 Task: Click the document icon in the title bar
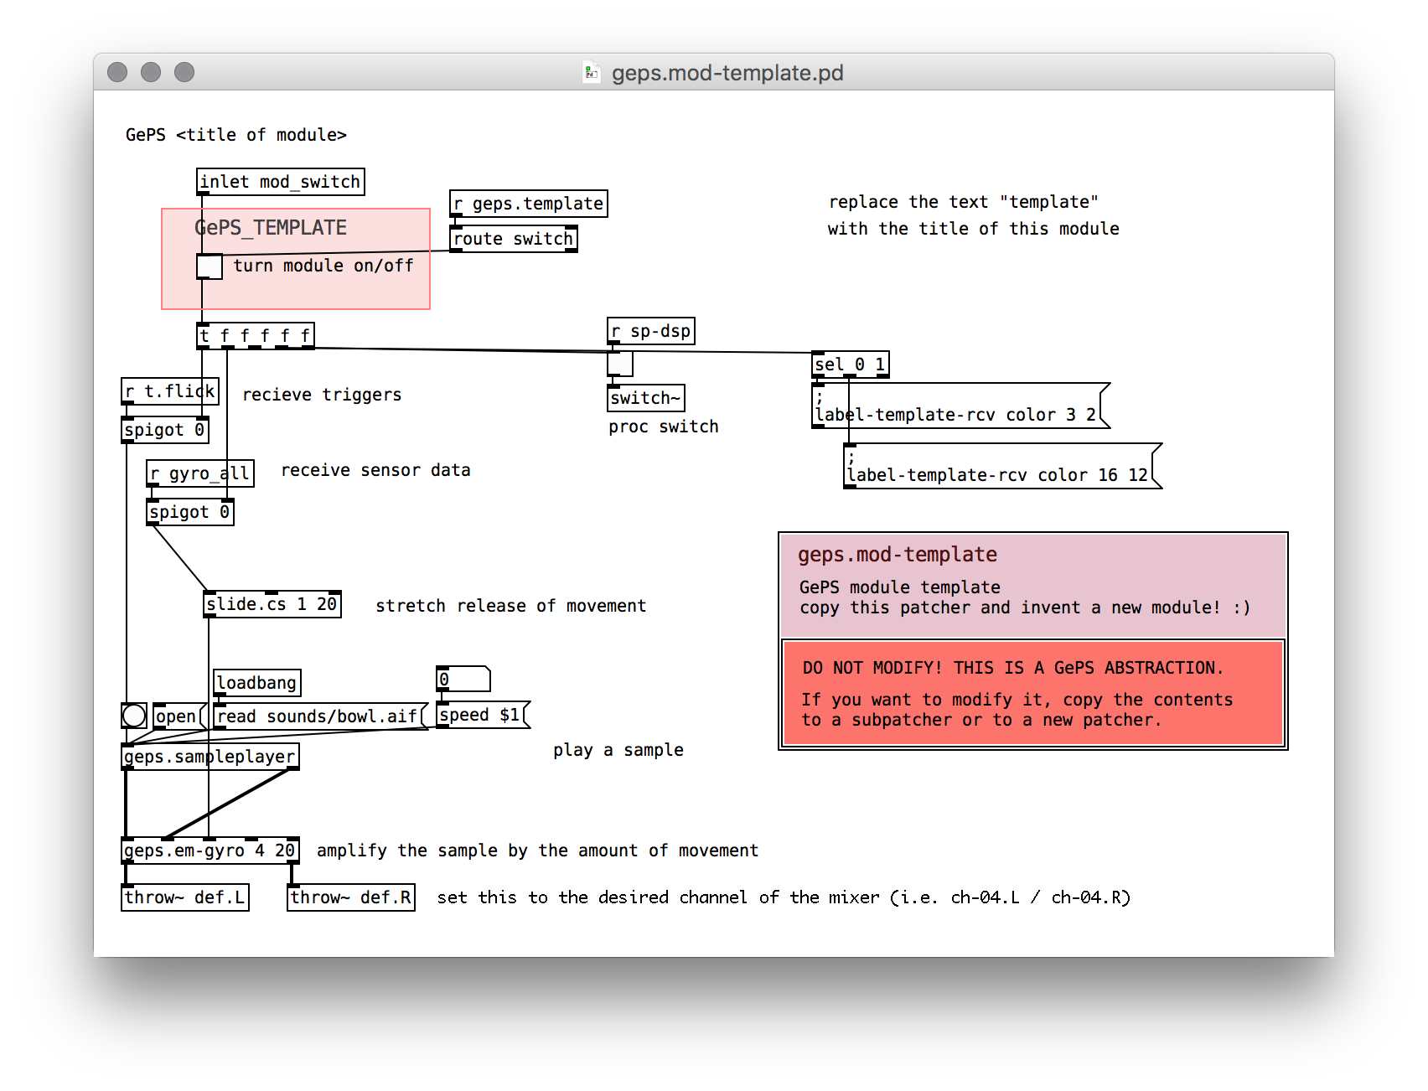point(592,73)
